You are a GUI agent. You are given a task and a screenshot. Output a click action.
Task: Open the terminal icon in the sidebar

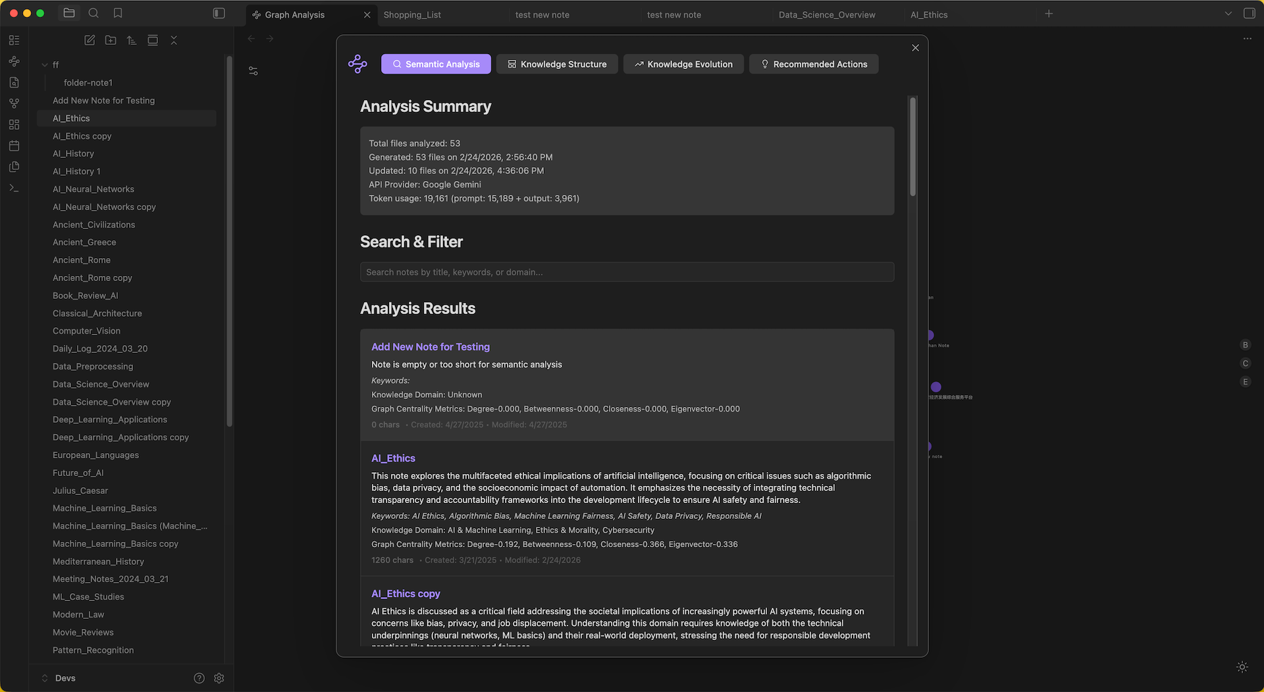tap(14, 188)
